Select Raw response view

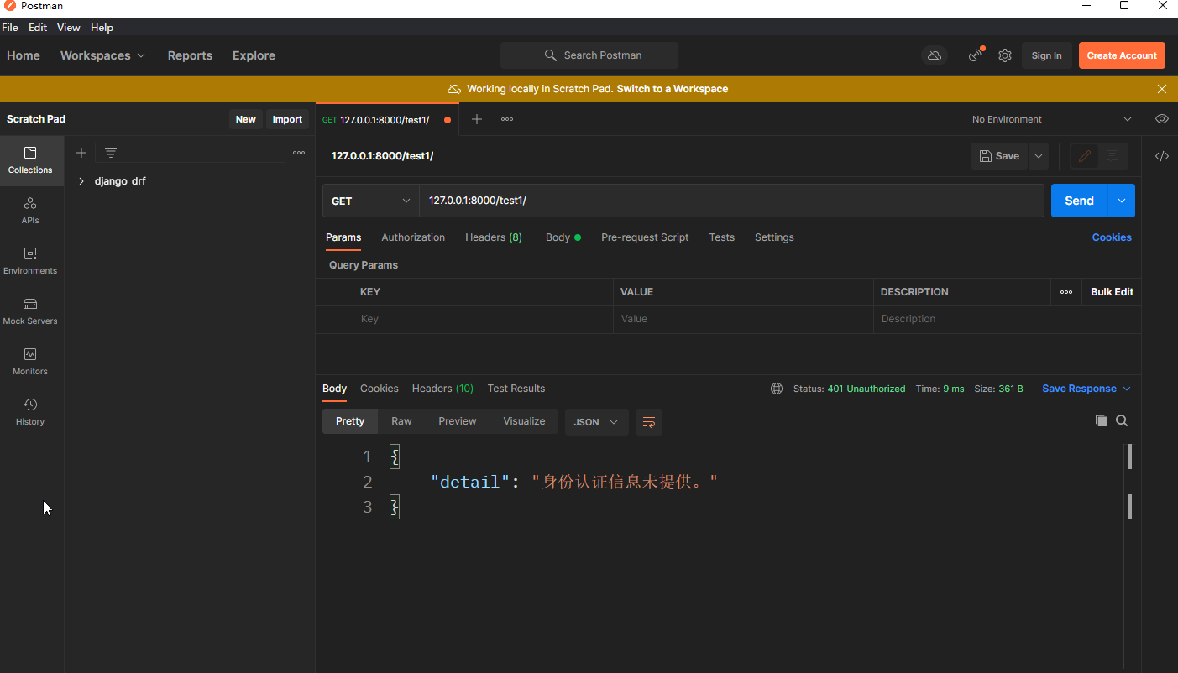(x=401, y=421)
